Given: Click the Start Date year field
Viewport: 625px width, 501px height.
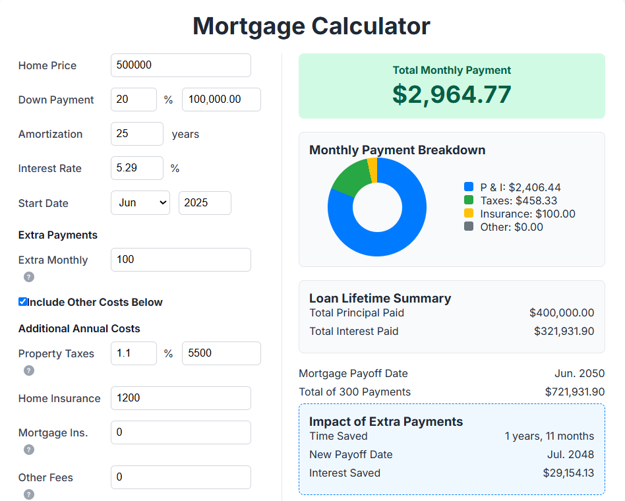Looking at the screenshot, I should click(204, 203).
